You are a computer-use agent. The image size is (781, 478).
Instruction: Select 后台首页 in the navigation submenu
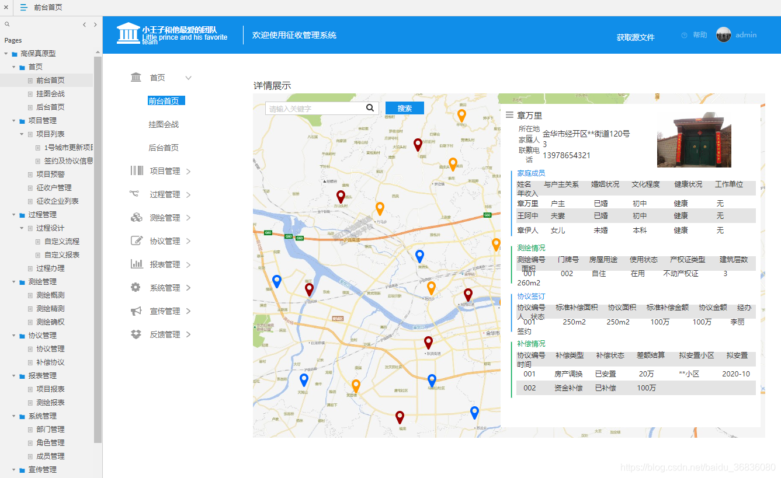[x=164, y=148]
